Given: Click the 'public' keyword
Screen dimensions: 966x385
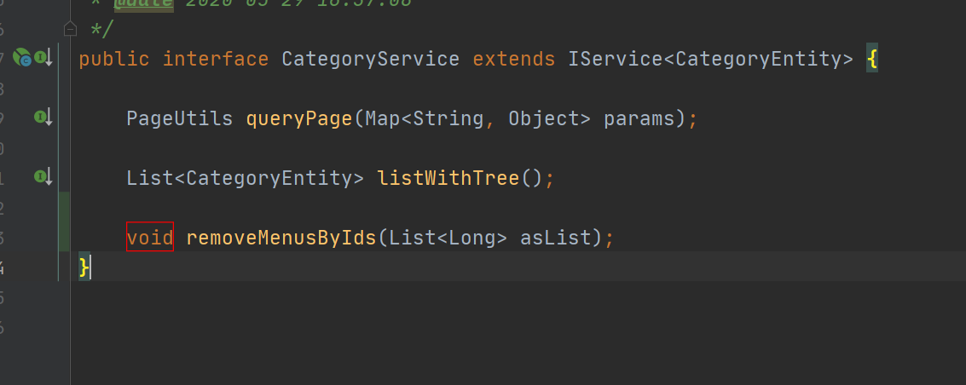Looking at the screenshot, I should (x=114, y=59).
